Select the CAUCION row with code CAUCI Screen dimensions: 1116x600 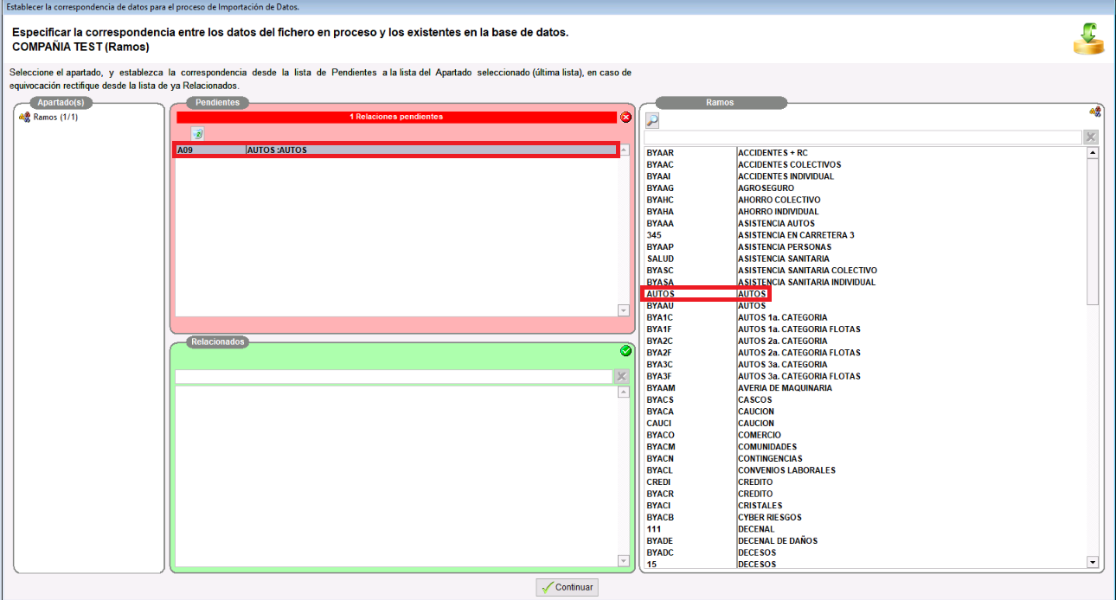click(865, 424)
